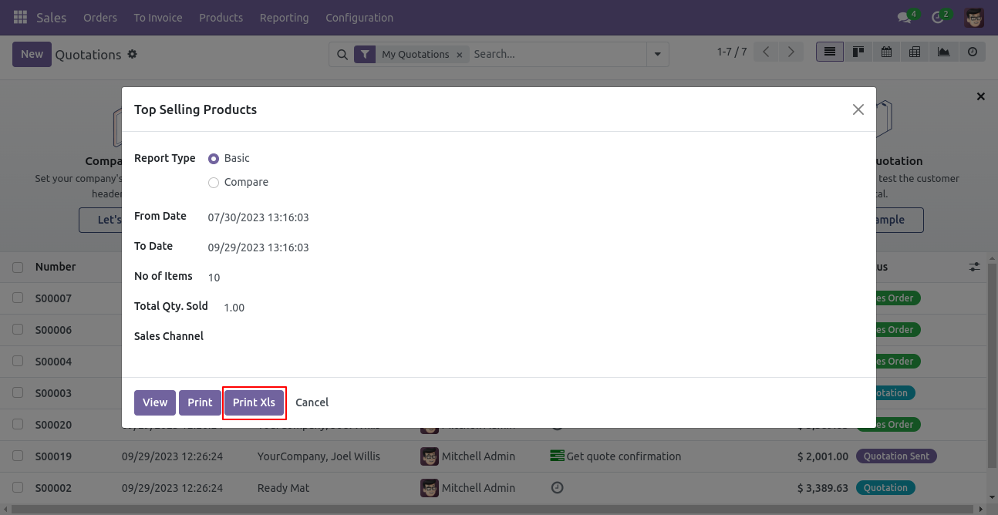Click the To Date field

pos(258,247)
